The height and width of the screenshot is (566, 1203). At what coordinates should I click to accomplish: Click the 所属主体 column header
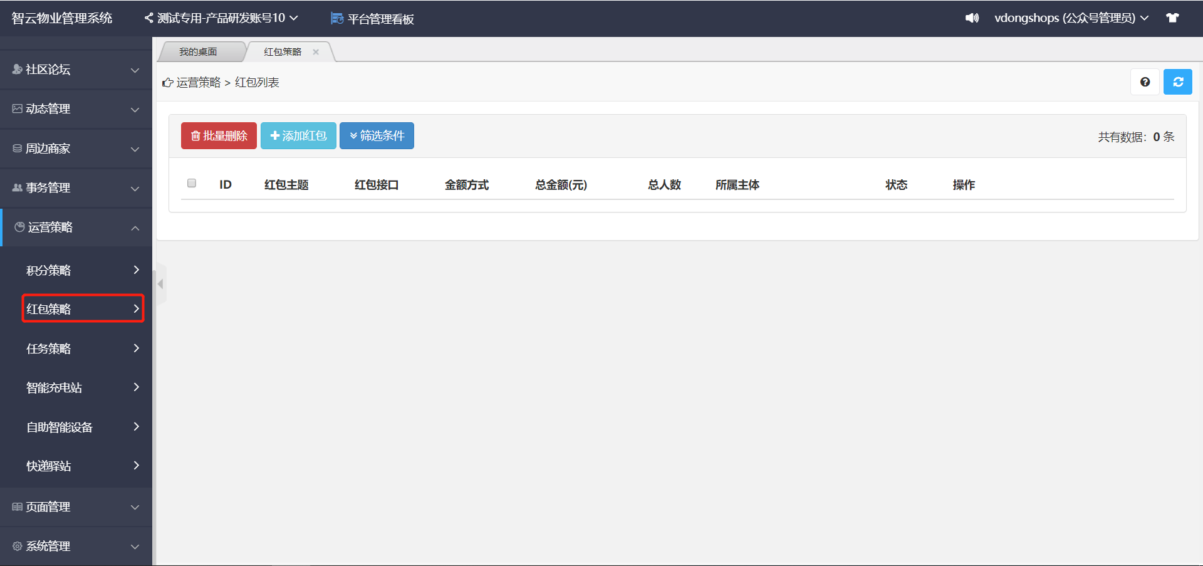(x=737, y=185)
